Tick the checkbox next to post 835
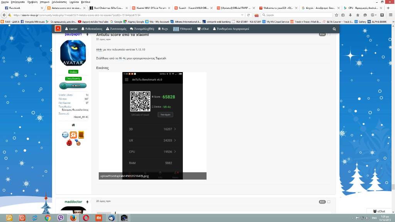The height and width of the screenshot is (222, 395). click(x=329, y=202)
